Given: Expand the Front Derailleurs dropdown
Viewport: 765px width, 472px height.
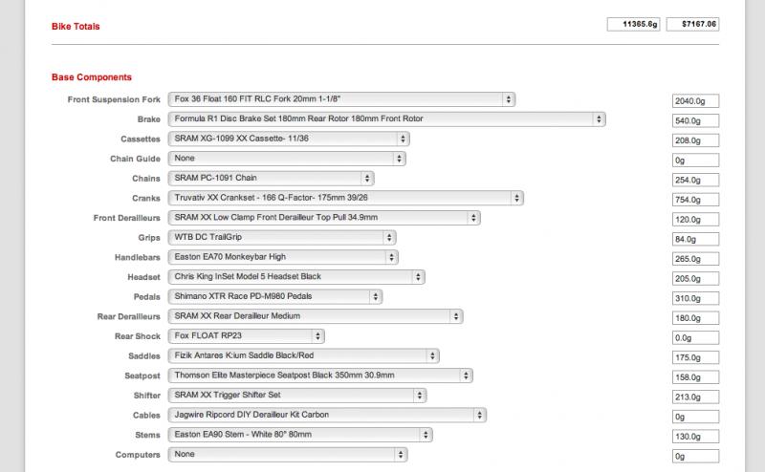Looking at the screenshot, I should coord(324,217).
